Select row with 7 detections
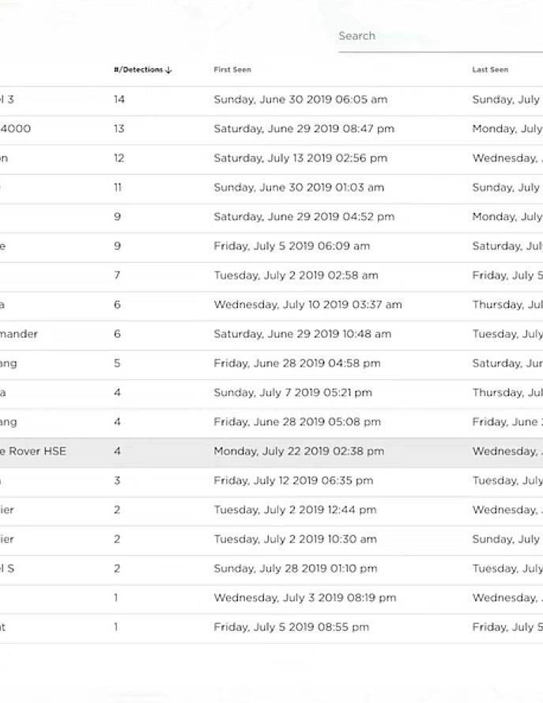 click(271, 275)
